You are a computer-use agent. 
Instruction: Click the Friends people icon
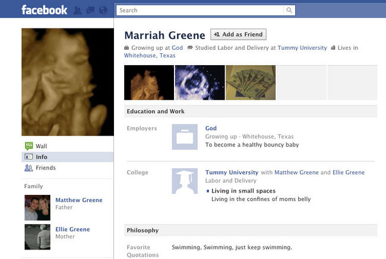[x=29, y=168]
